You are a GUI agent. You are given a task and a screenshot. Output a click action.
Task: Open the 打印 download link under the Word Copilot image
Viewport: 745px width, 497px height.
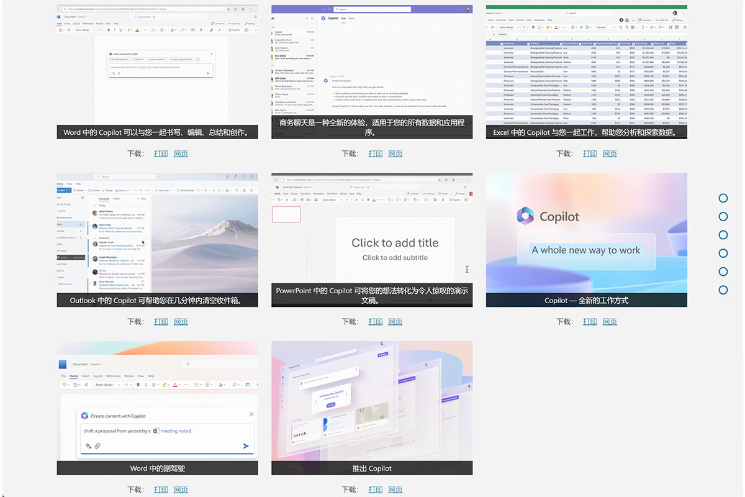coord(161,153)
